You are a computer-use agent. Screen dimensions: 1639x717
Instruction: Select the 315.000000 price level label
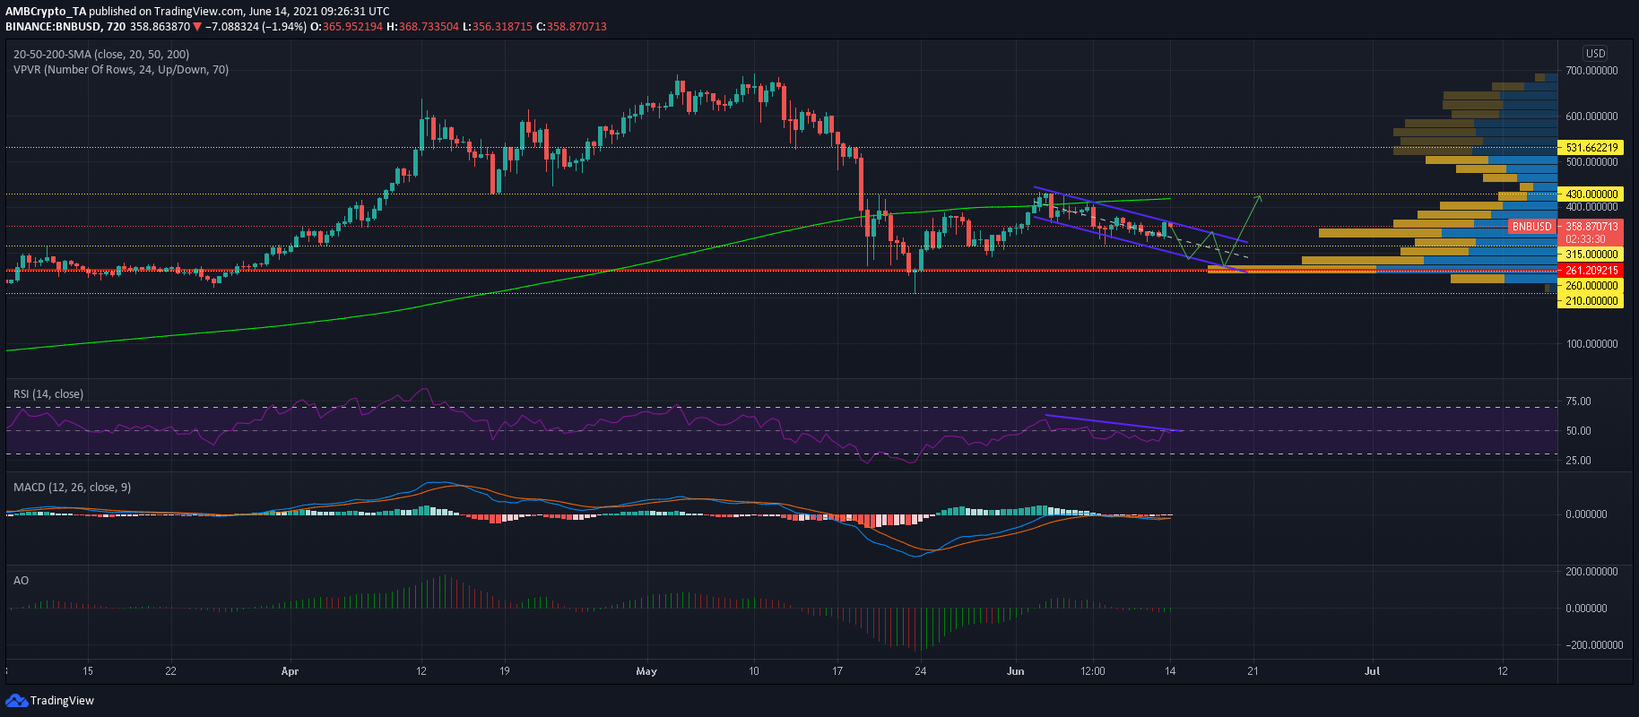[1591, 255]
